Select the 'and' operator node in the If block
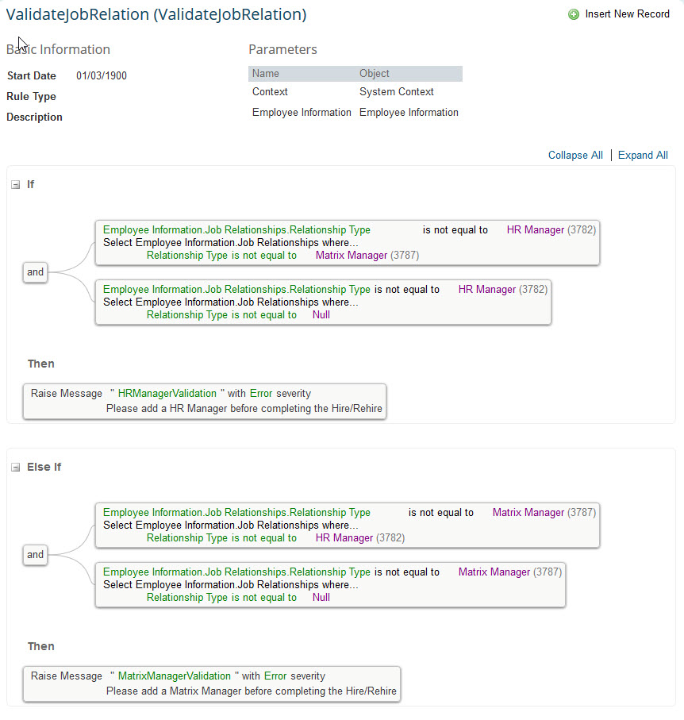This screenshot has height=720, width=684. [x=36, y=272]
